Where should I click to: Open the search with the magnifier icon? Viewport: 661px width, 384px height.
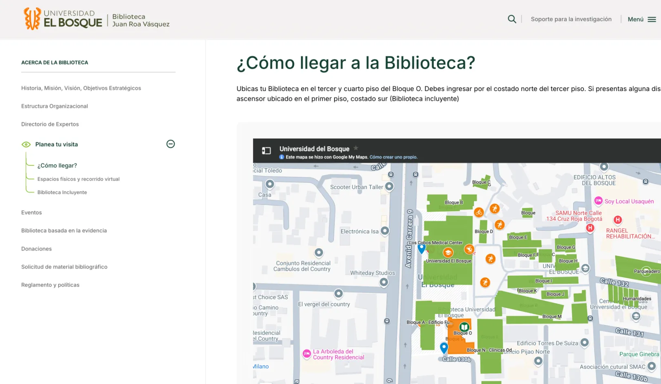512,19
